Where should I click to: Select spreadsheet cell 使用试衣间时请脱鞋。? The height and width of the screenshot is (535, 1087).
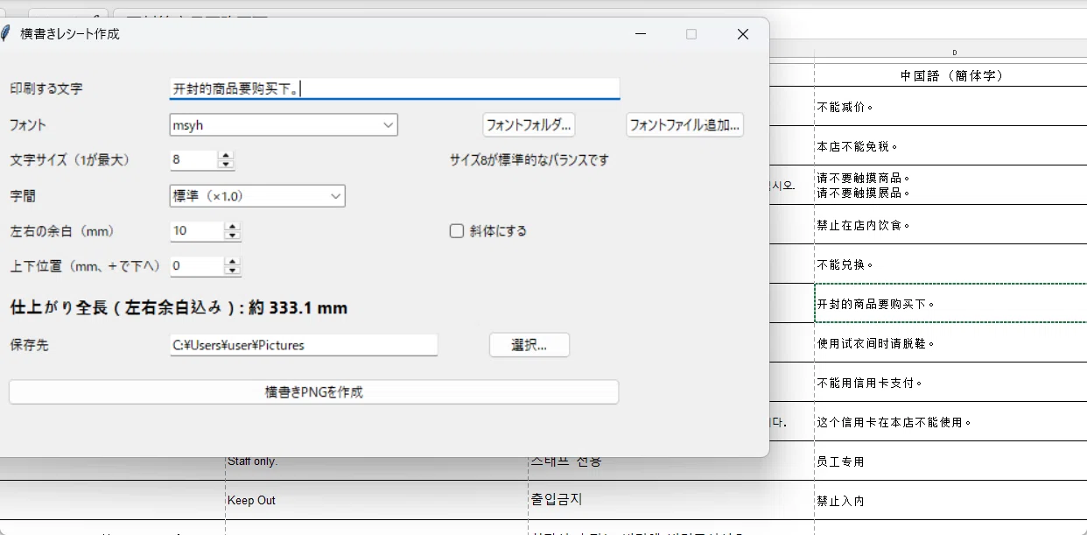click(x=950, y=342)
